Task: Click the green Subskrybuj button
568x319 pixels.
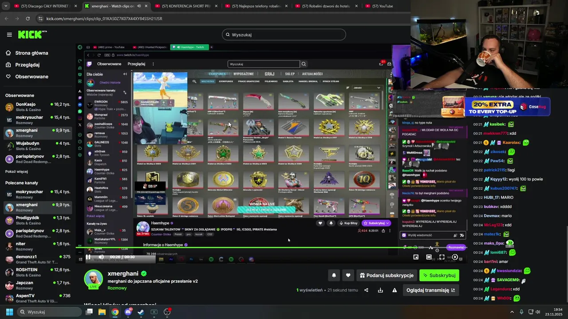Action: pyautogui.click(x=439, y=276)
